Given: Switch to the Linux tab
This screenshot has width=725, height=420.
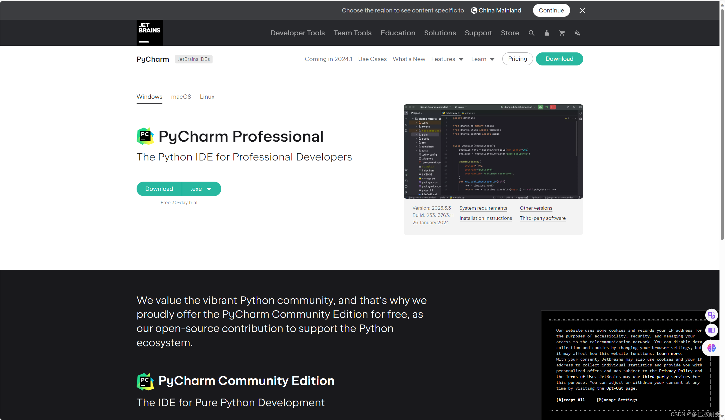Looking at the screenshot, I should [207, 97].
